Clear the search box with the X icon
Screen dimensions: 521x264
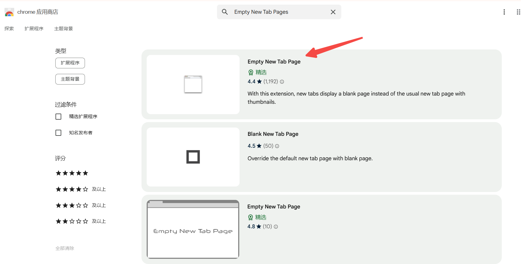click(x=333, y=12)
